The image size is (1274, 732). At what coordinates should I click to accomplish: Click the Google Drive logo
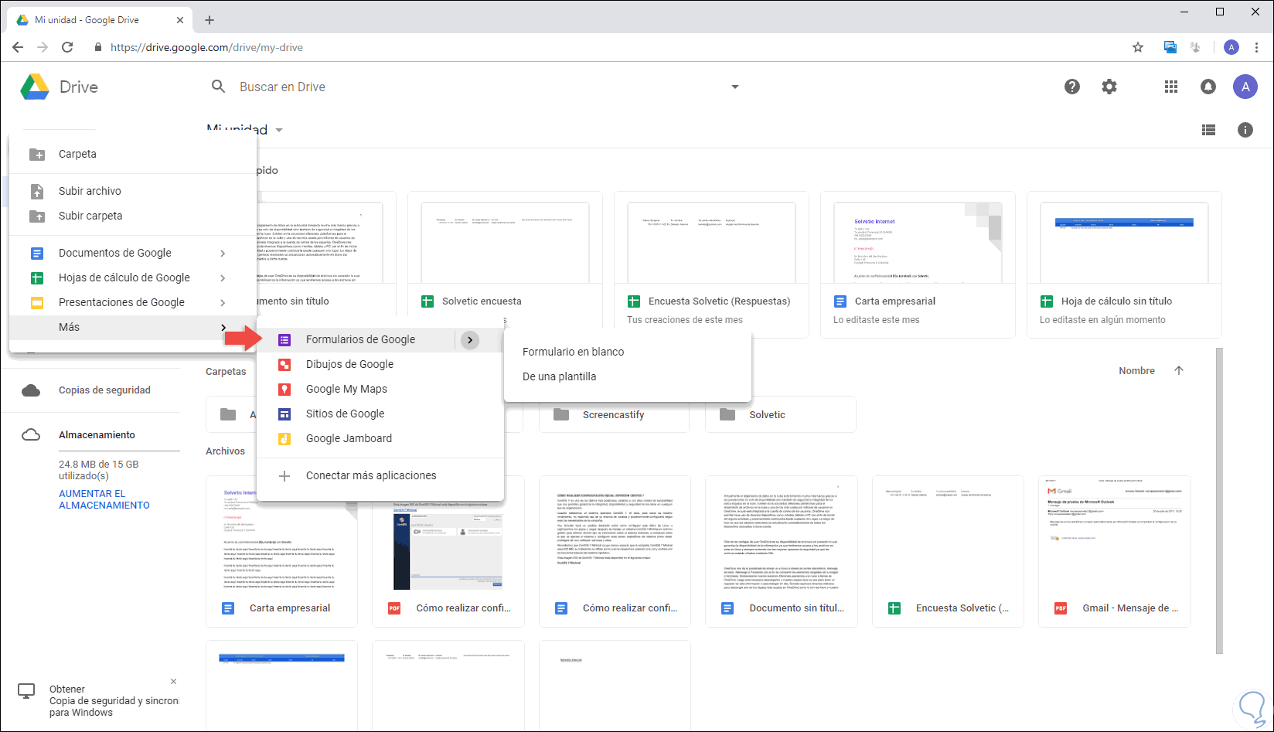pyautogui.click(x=35, y=87)
